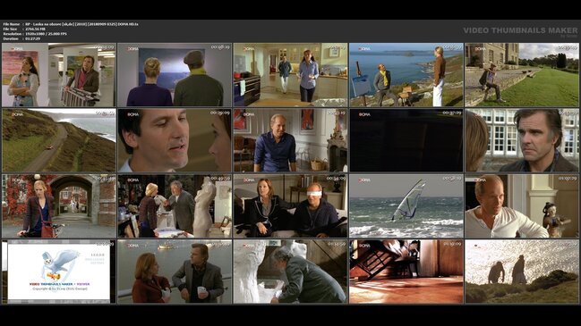Click the Video Thumbnails Maker header watermark
Image resolution: width=581 pixels, height=326 pixels.
click(520, 31)
